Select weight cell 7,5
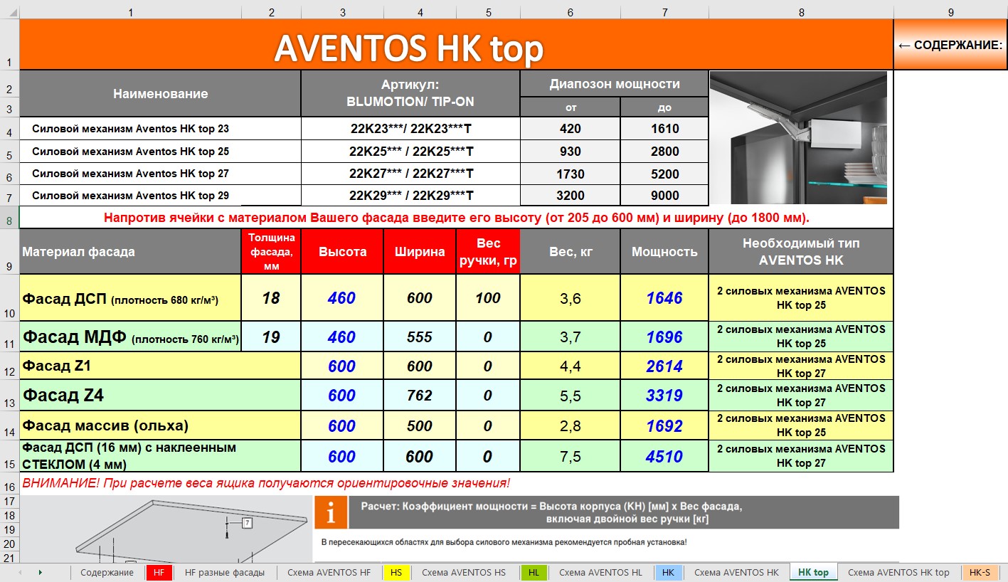This screenshot has width=1008, height=582. tap(571, 456)
